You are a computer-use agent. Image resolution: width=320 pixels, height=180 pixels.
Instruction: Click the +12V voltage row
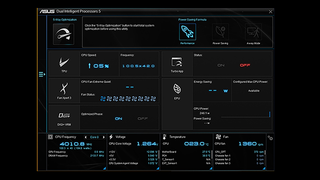point(133,152)
